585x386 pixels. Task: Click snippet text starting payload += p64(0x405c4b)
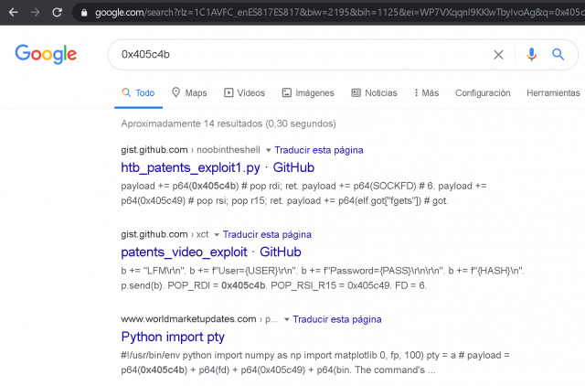(303, 193)
